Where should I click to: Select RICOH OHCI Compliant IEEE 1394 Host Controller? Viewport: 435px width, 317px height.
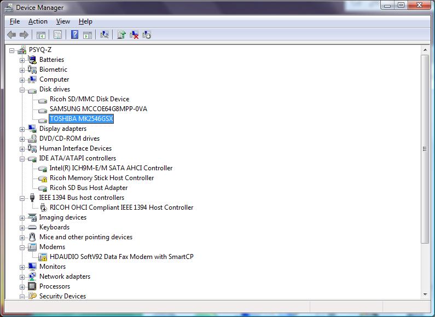[121, 208]
